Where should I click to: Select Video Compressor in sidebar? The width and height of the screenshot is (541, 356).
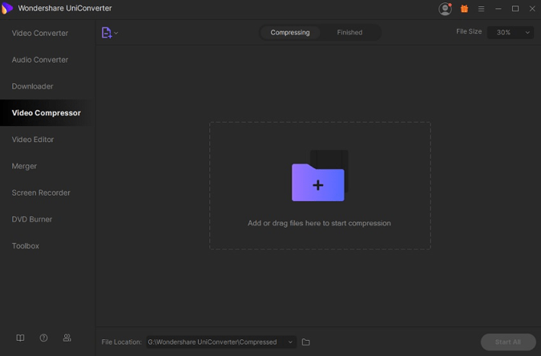coord(46,113)
